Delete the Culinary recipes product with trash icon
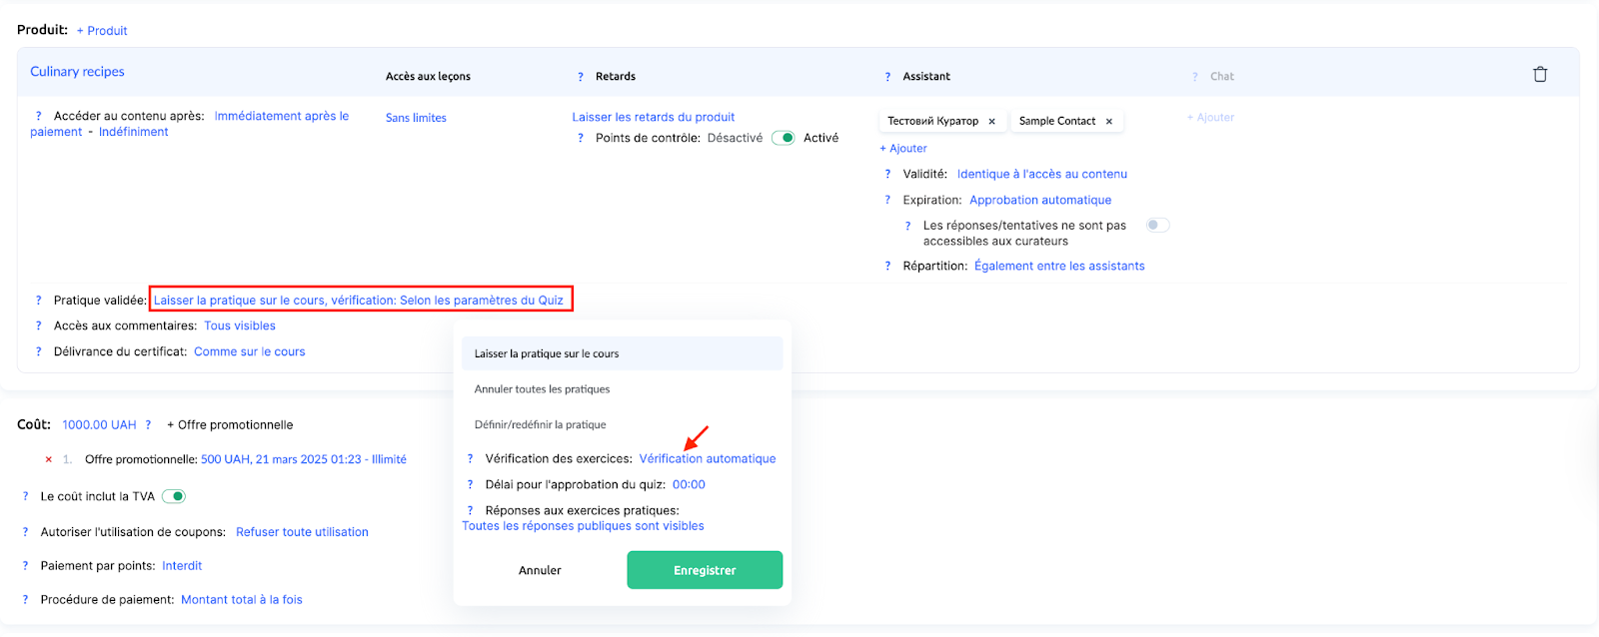 pos(1540,75)
